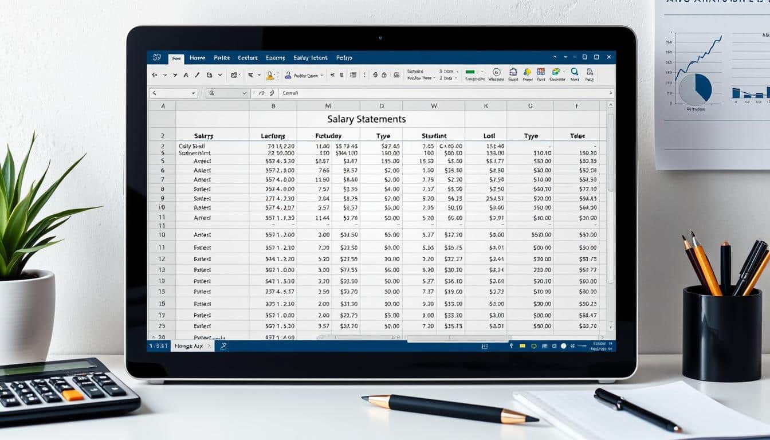Click the icon right of the sheet tab
The width and height of the screenshot is (770, 440).
pos(223,346)
